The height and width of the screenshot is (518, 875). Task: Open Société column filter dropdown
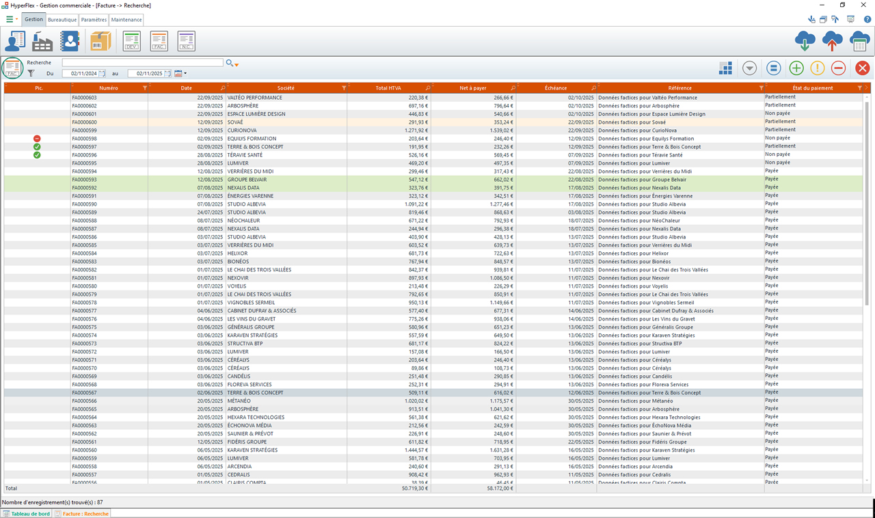[x=343, y=88]
